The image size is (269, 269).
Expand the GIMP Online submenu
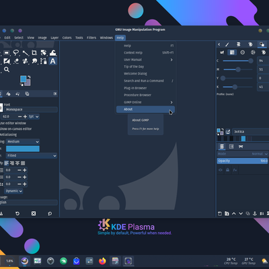(x=145, y=102)
